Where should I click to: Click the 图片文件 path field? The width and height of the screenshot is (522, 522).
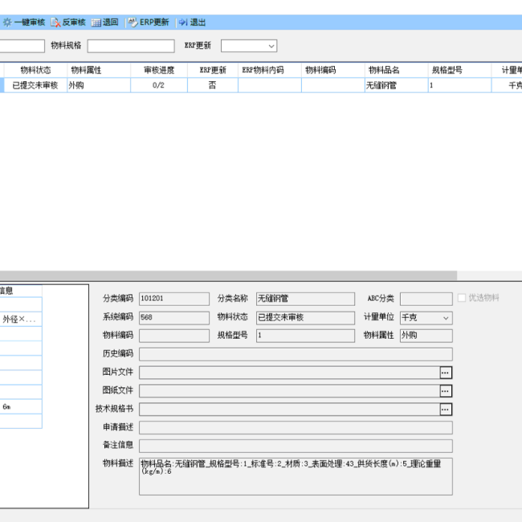click(290, 373)
